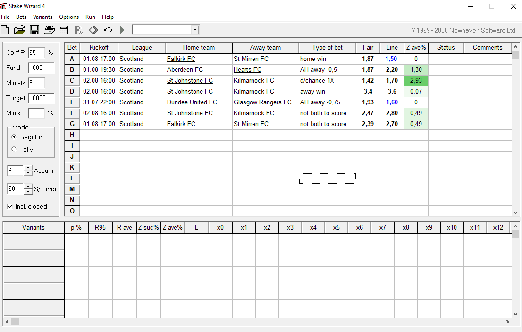Open a file with the folder icon

point(20,30)
